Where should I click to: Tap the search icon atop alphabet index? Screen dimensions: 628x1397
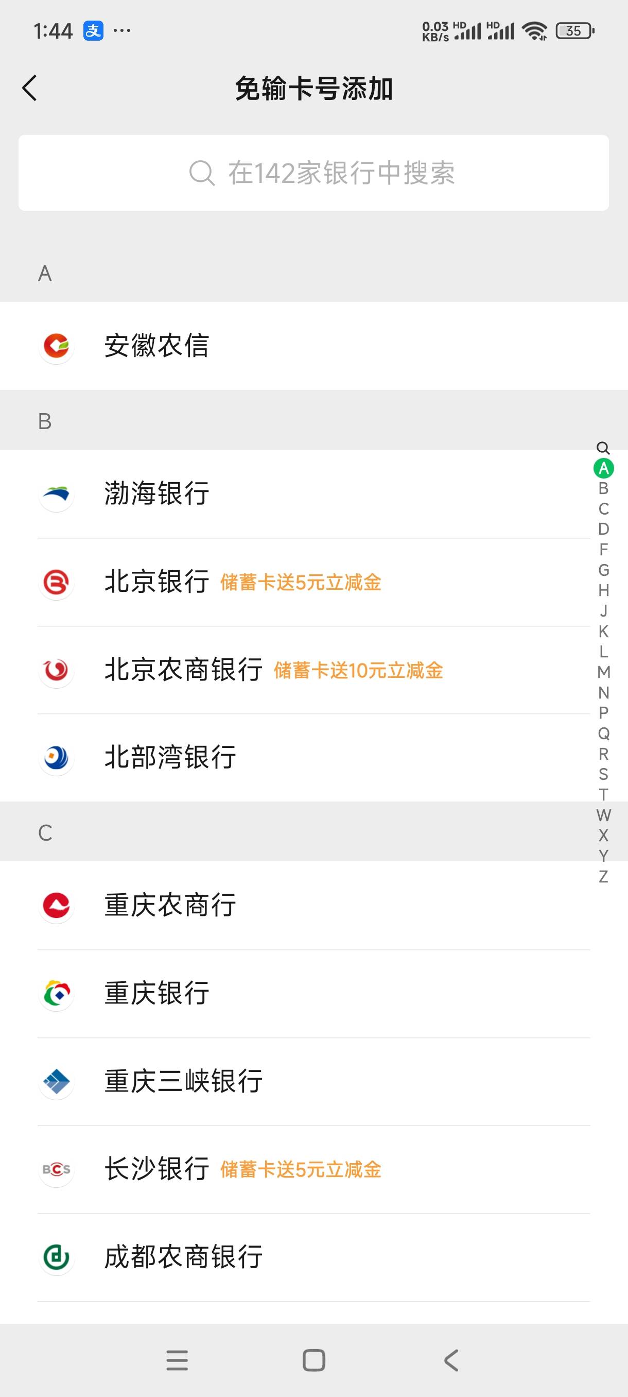[603, 448]
